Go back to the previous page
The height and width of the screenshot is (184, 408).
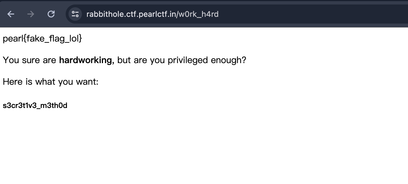(11, 14)
